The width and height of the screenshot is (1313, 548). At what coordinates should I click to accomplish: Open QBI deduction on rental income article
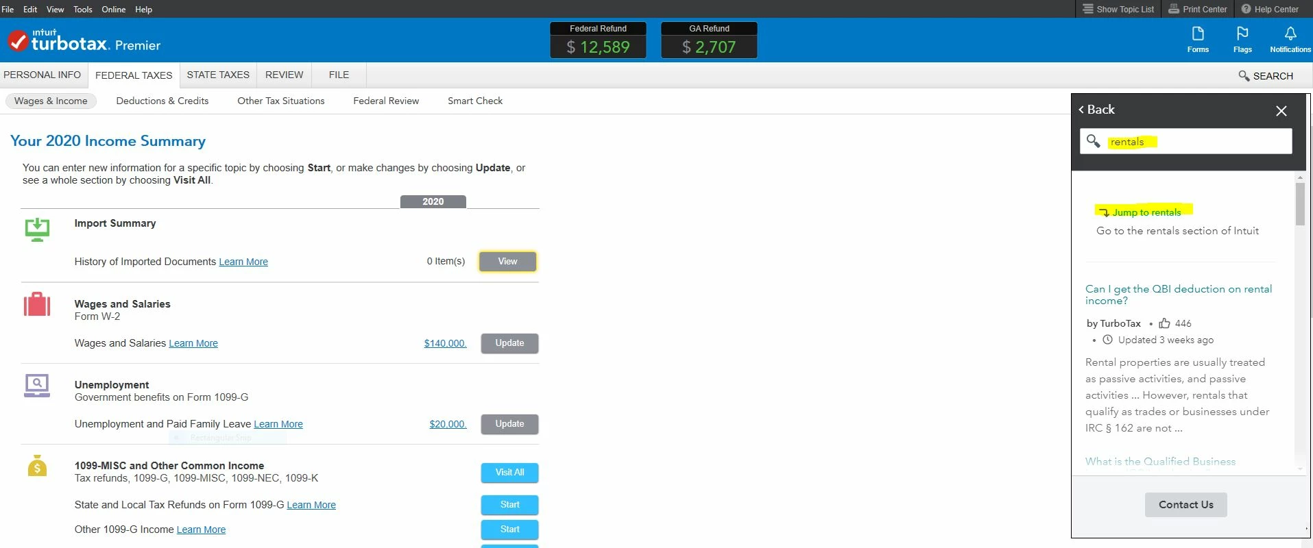[x=1179, y=295]
